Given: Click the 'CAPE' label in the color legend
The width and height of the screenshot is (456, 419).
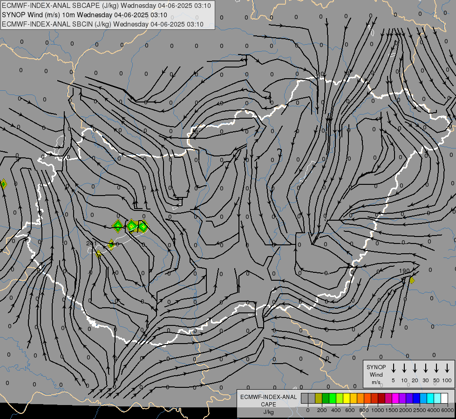Looking at the screenshot, I should (268, 405).
